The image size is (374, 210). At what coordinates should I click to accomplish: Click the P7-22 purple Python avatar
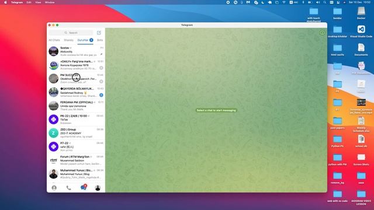click(53, 146)
